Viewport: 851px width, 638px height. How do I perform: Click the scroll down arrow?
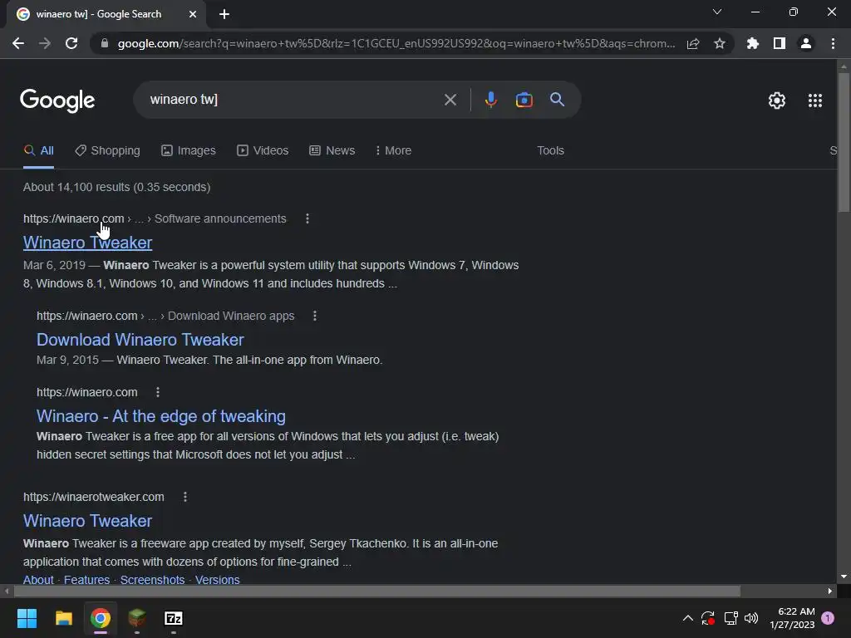point(844,577)
